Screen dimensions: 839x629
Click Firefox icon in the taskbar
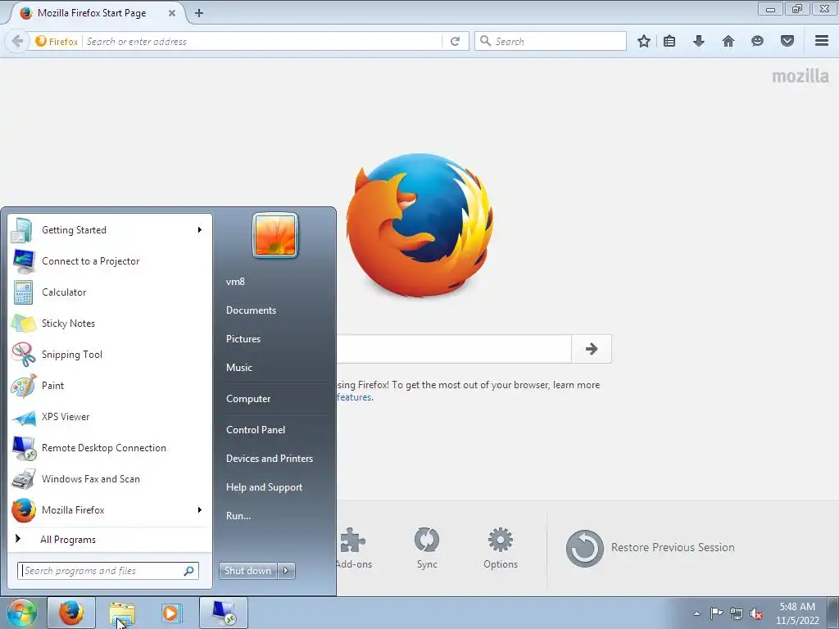tap(71, 613)
